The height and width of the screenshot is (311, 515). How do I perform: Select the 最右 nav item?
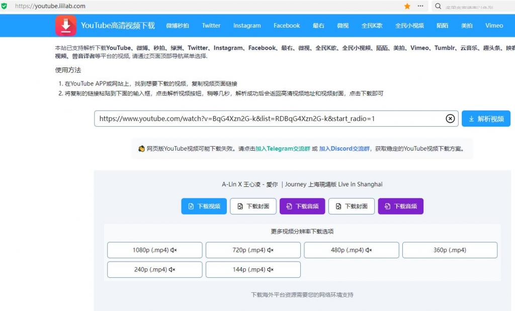click(x=318, y=25)
